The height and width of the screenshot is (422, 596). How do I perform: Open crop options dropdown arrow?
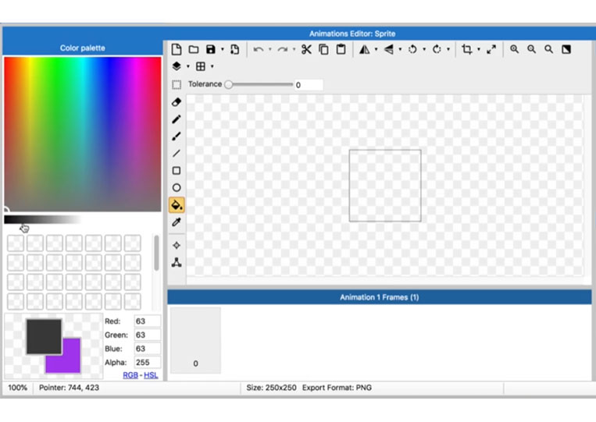click(479, 49)
